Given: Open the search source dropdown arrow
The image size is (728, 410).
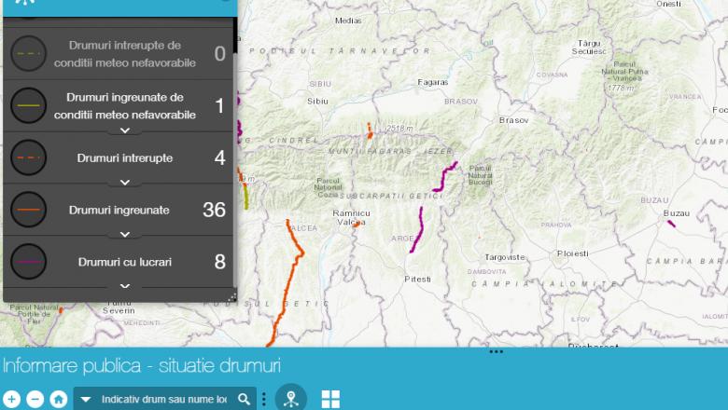Looking at the screenshot, I should [x=86, y=399].
